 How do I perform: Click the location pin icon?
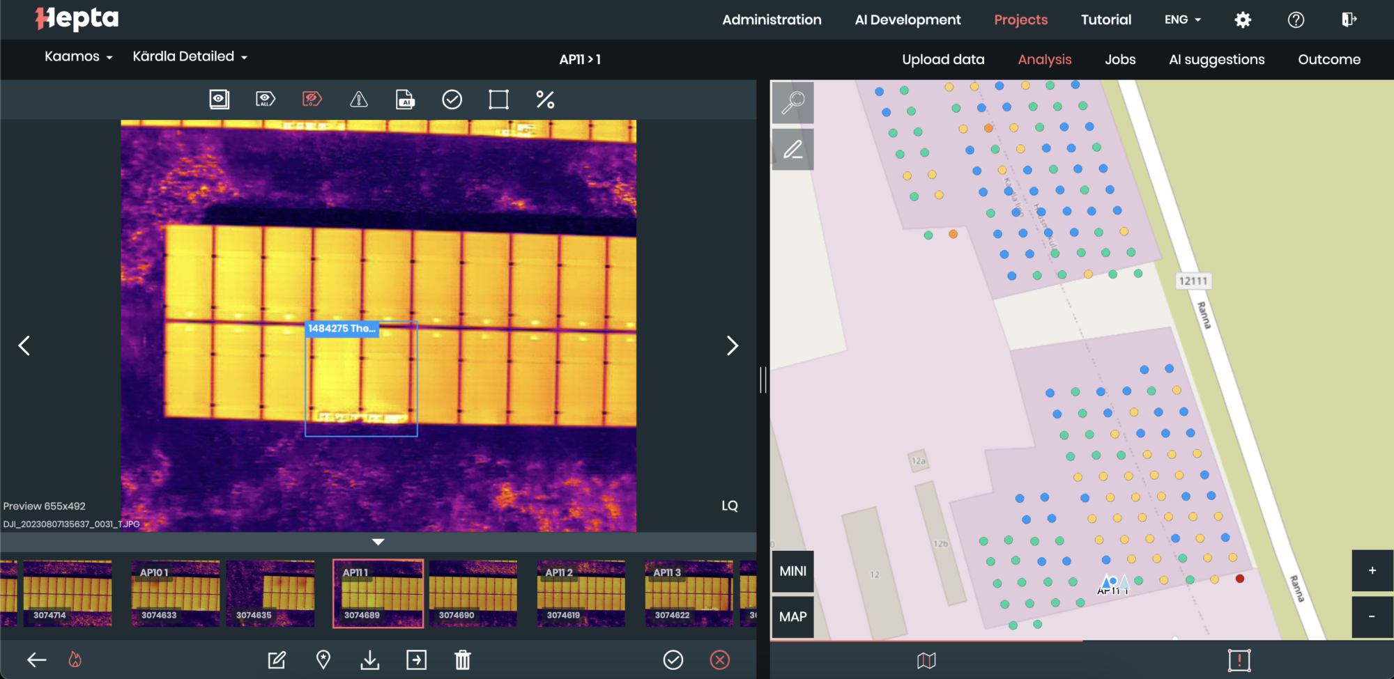323,660
